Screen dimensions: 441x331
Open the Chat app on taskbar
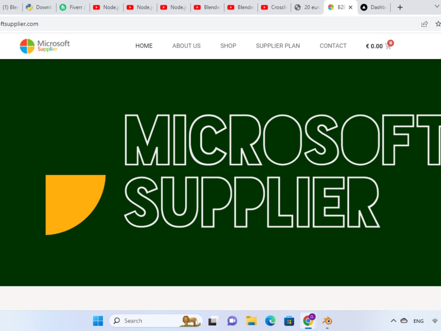click(232, 320)
